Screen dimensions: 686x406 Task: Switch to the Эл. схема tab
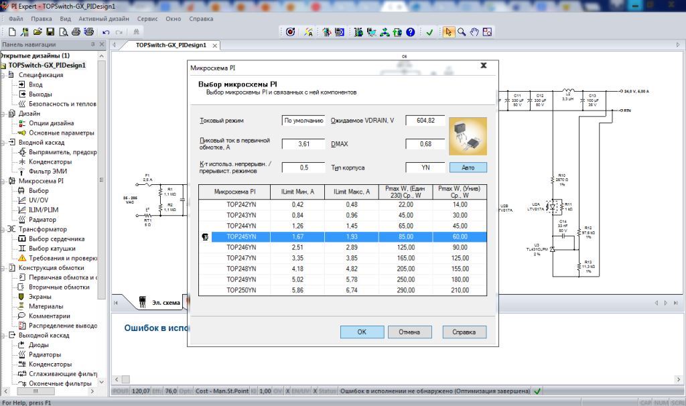point(159,302)
